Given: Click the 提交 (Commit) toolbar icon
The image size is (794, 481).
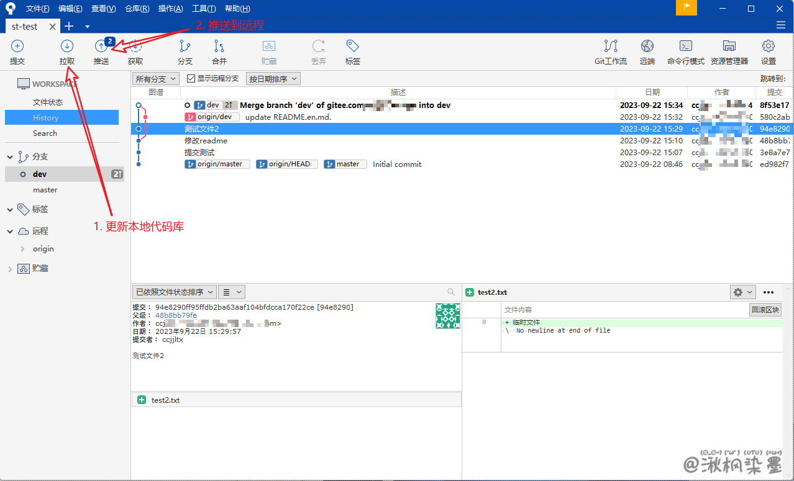Looking at the screenshot, I should coord(17,52).
